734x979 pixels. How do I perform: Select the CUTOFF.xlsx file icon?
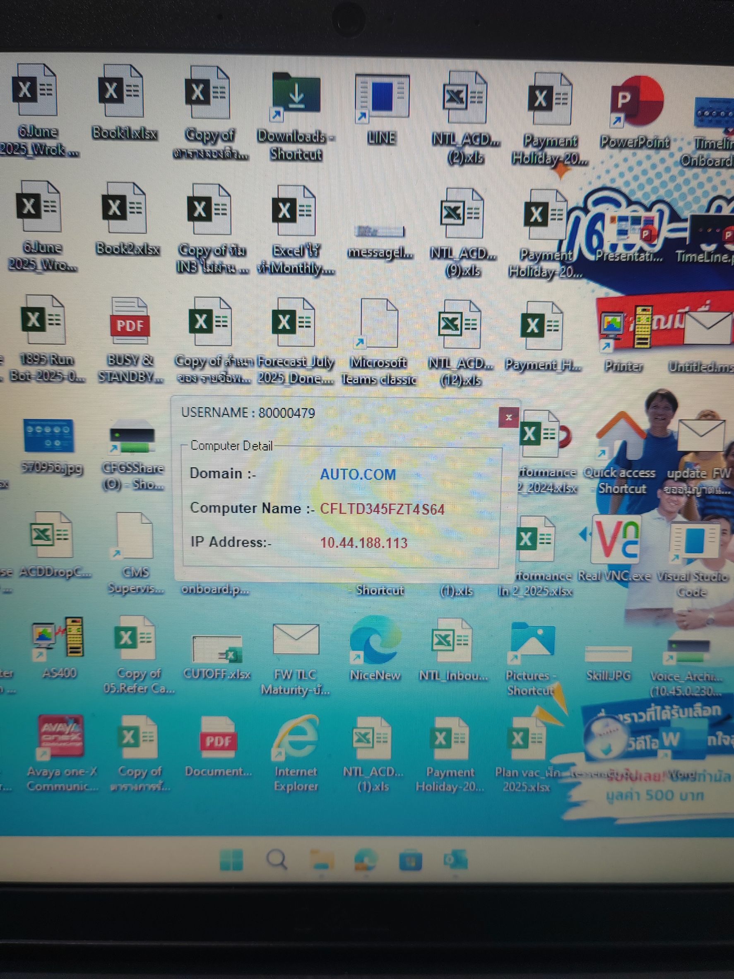(x=217, y=649)
